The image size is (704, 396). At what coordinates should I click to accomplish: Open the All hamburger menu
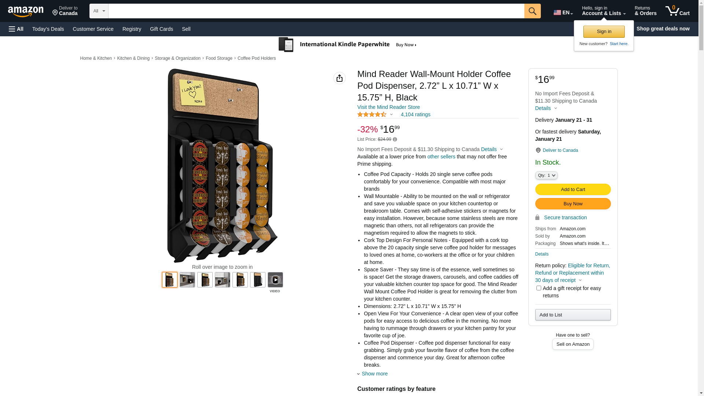tap(16, 29)
